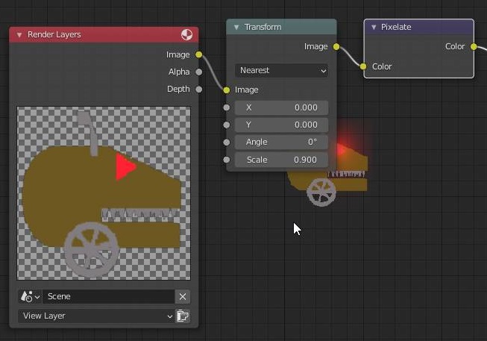Click Transform Image output socket

click(x=336, y=46)
